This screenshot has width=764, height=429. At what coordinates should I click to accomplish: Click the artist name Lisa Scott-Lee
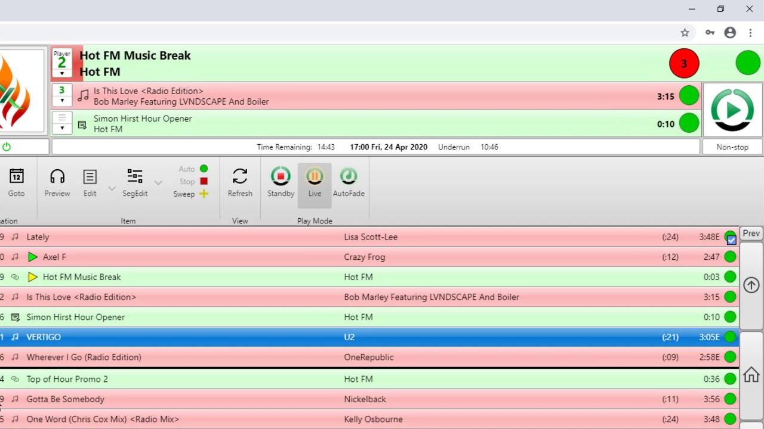(x=371, y=237)
